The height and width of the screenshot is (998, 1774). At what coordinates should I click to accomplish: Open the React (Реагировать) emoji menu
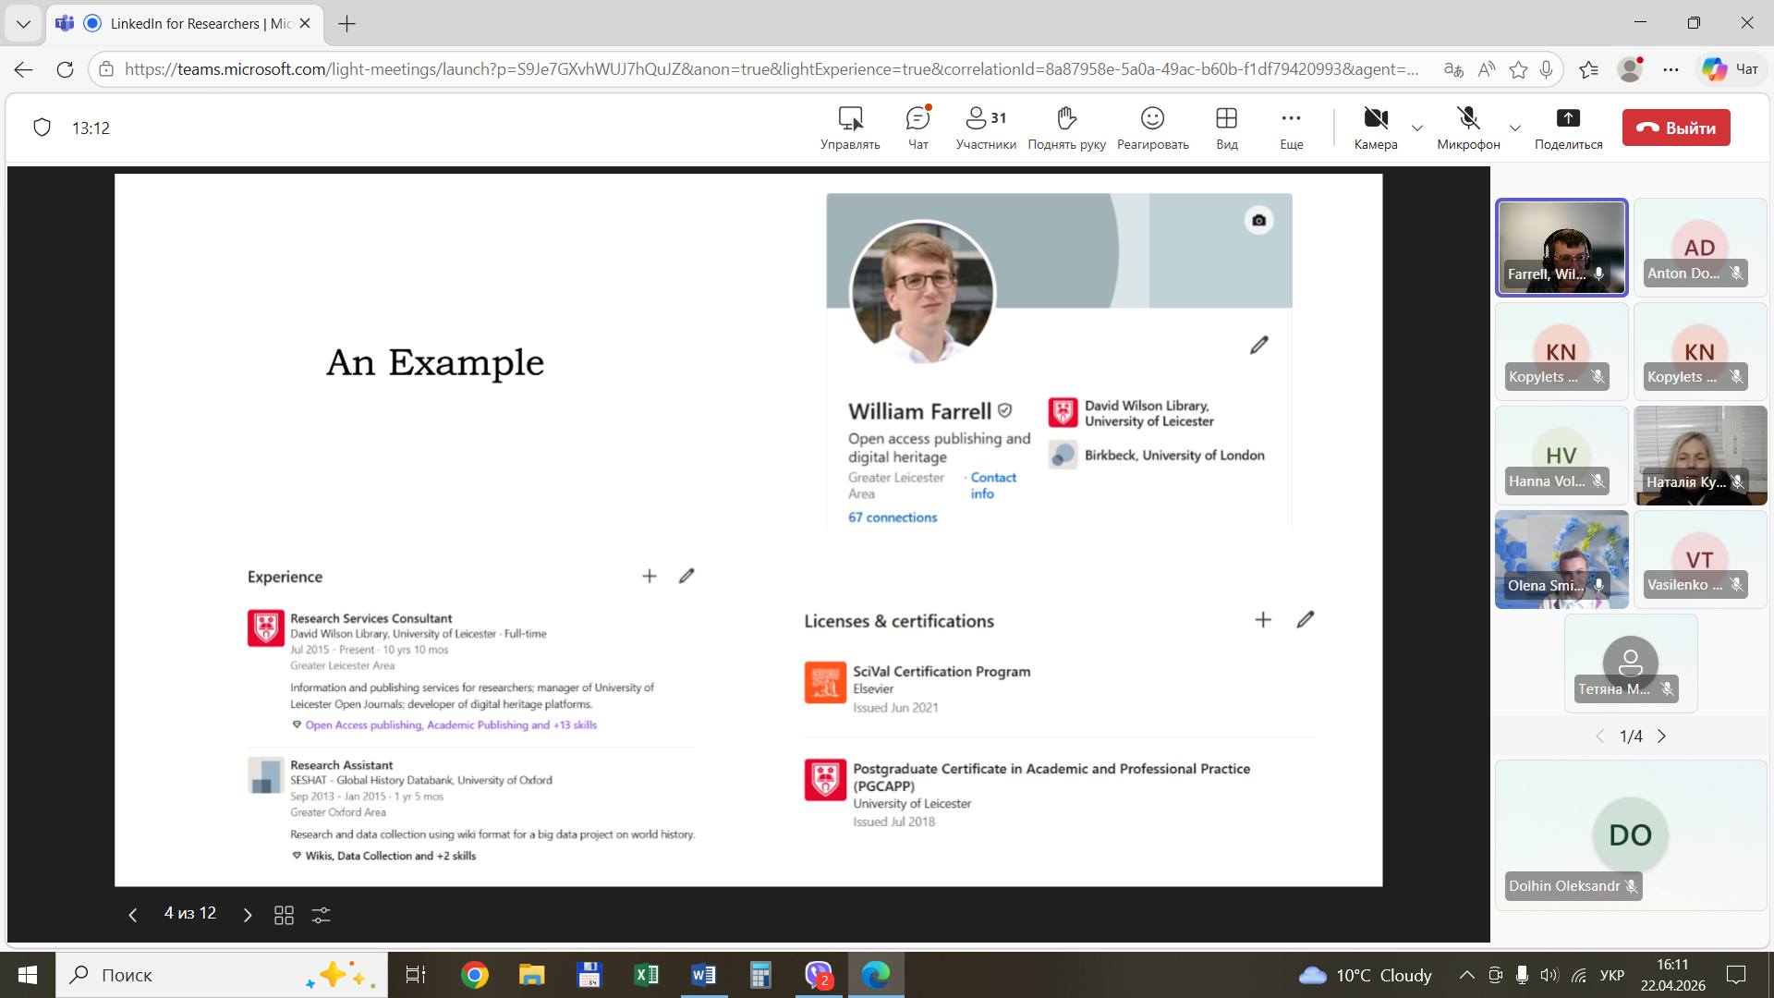[x=1152, y=128]
